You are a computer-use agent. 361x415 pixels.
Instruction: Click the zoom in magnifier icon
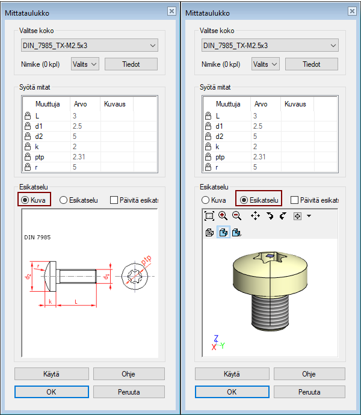point(223,216)
